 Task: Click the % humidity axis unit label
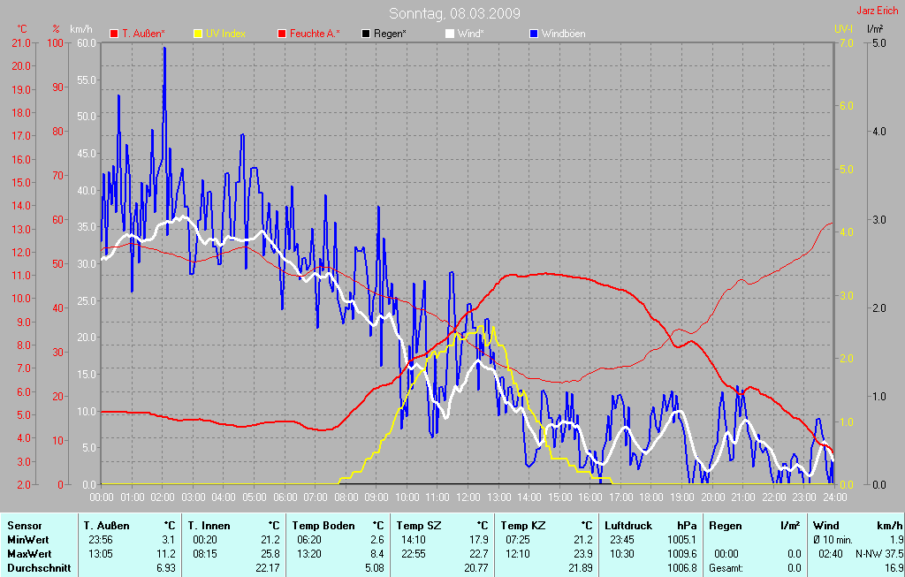pos(56,29)
